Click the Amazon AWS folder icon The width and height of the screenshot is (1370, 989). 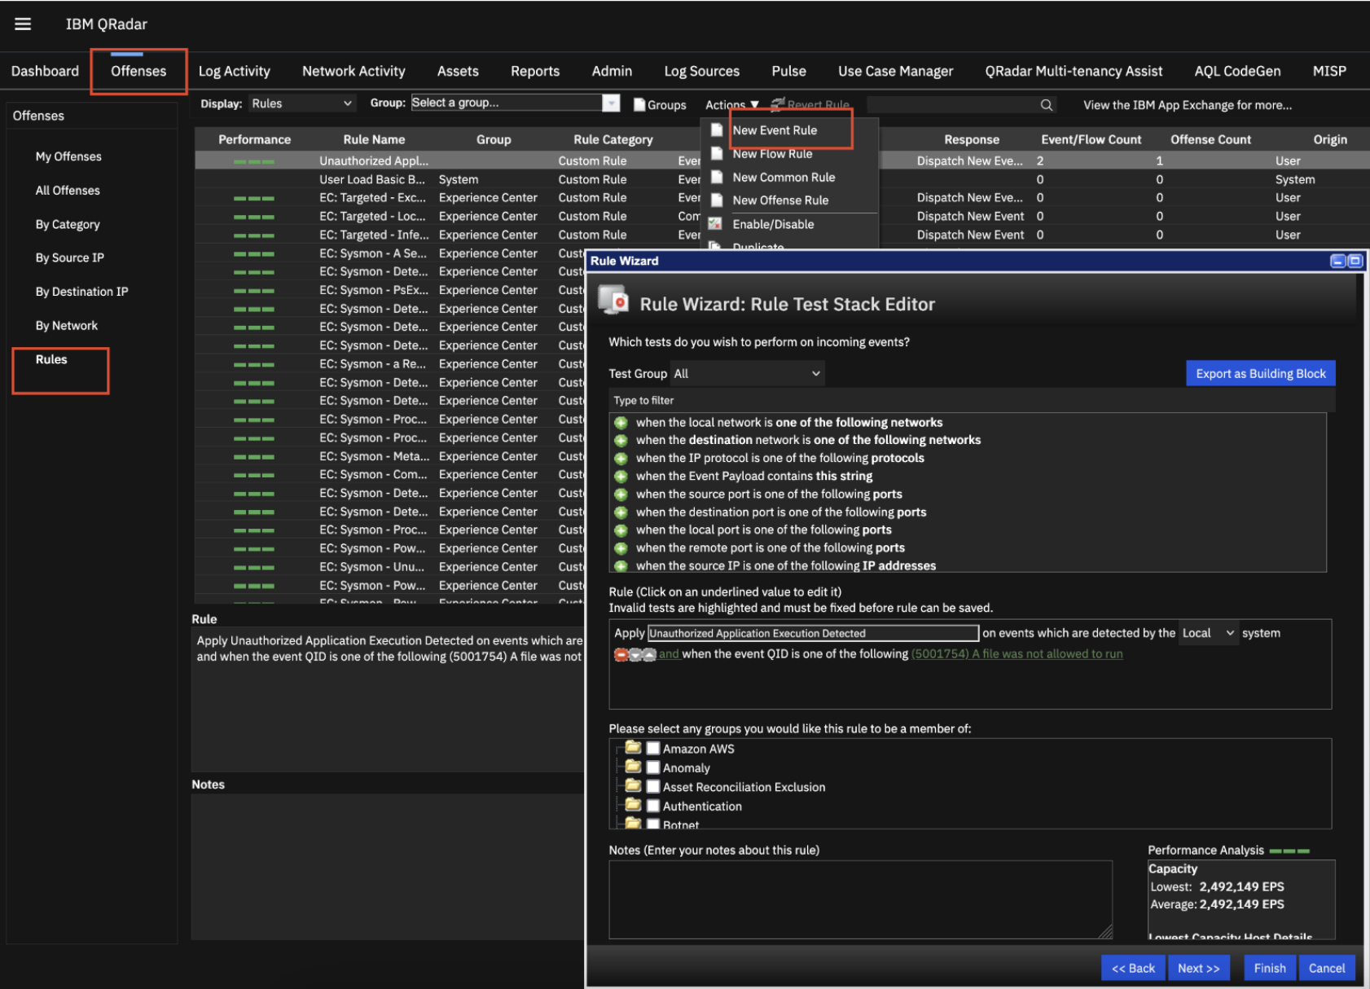pyautogui.click(x=635, y=748)
